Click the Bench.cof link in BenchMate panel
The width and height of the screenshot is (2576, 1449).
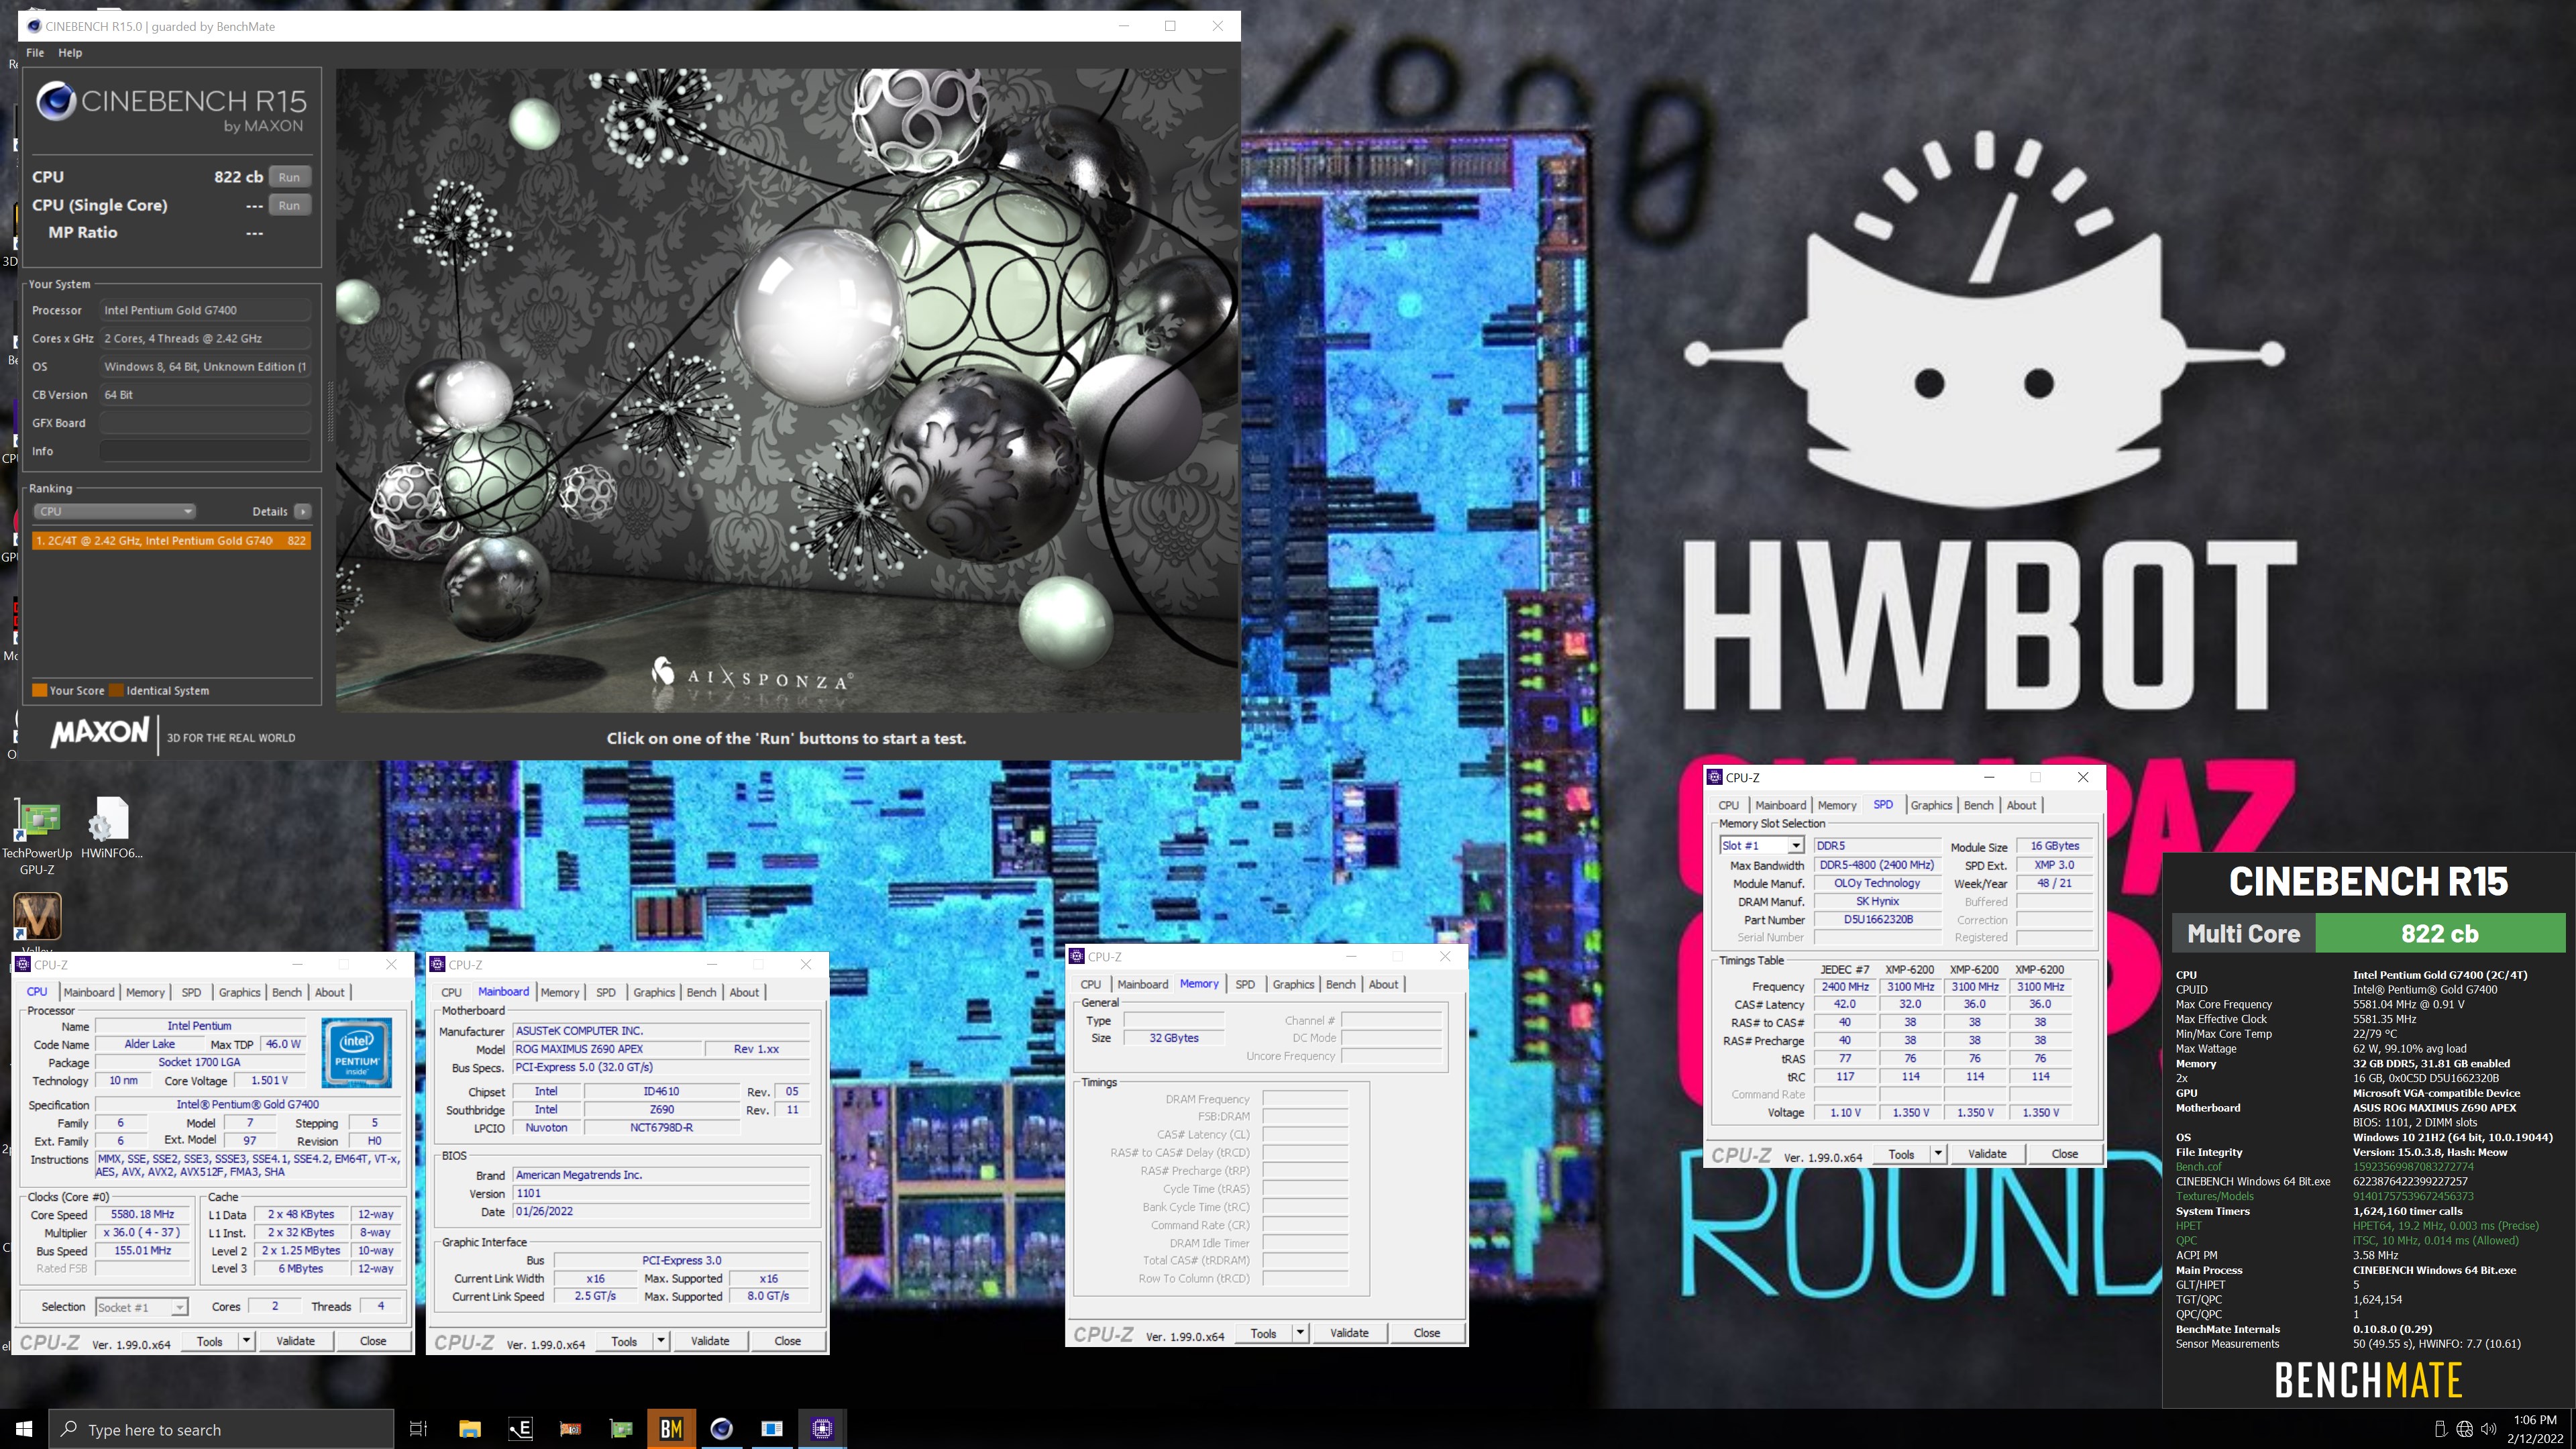pyautogui.click(x=2198, y=1166)
